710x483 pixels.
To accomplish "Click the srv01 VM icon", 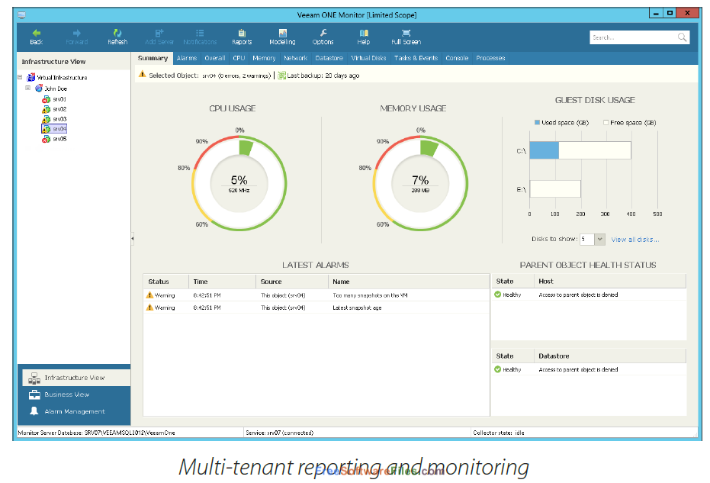I will tap(47, 99).
